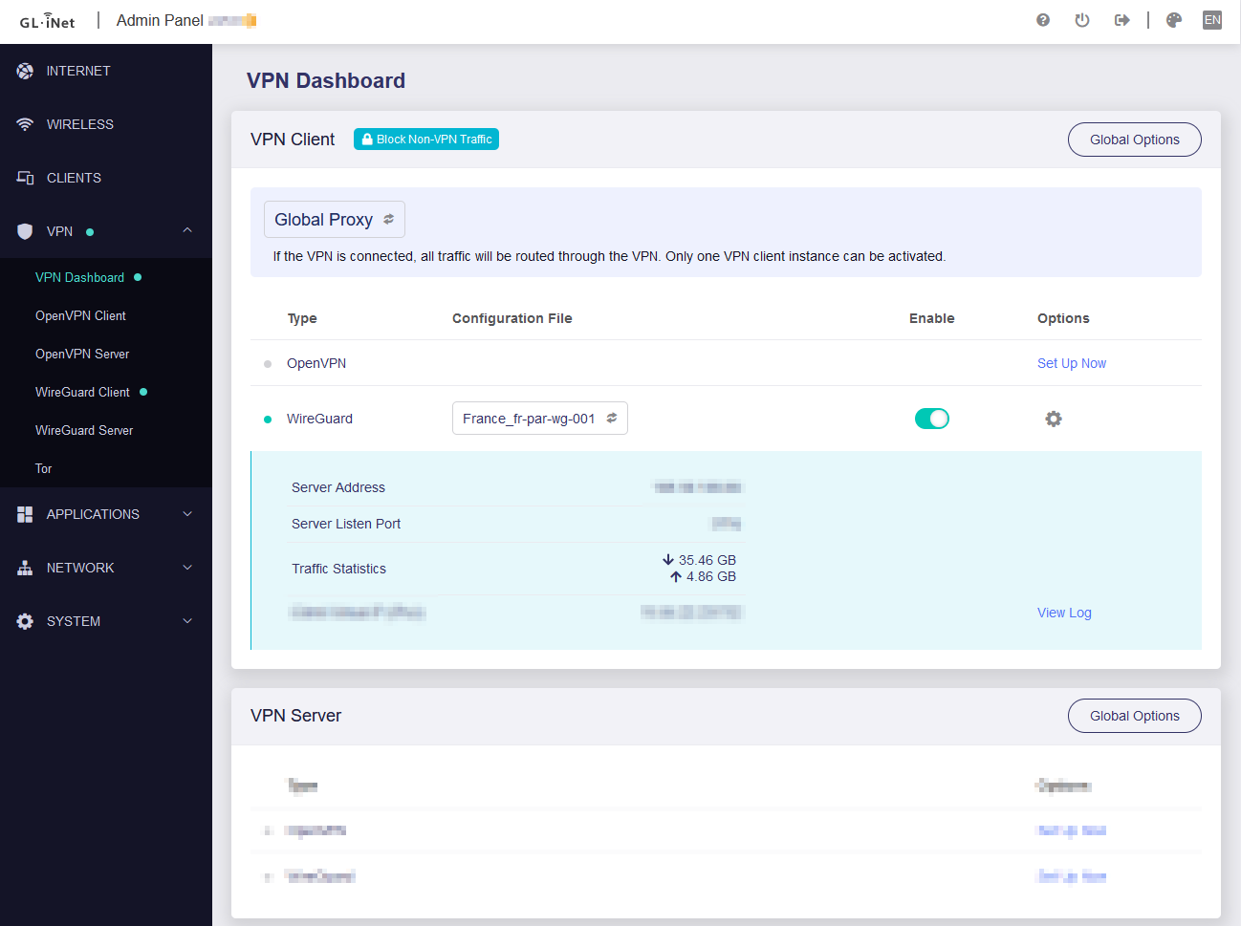Open the OpenVPN Server menu item
This screenshot has height=926, width=1241.
(82, 354)
